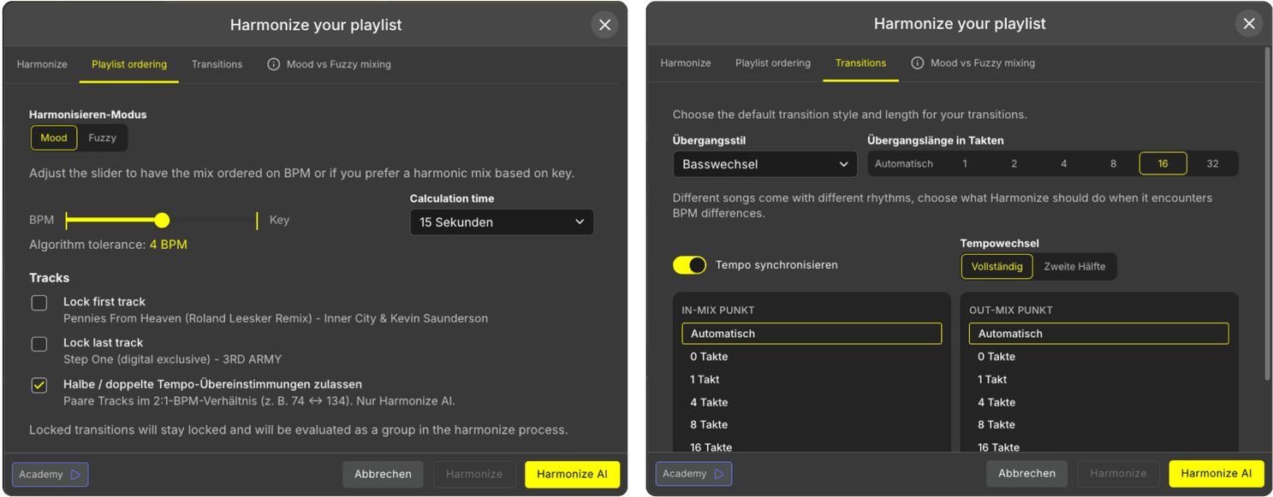Image resolution: width=1273 pixels, height=497 pixels.
Task: Toggle Tempo synchronisieren switch off
Action: [x=689, y=265]
